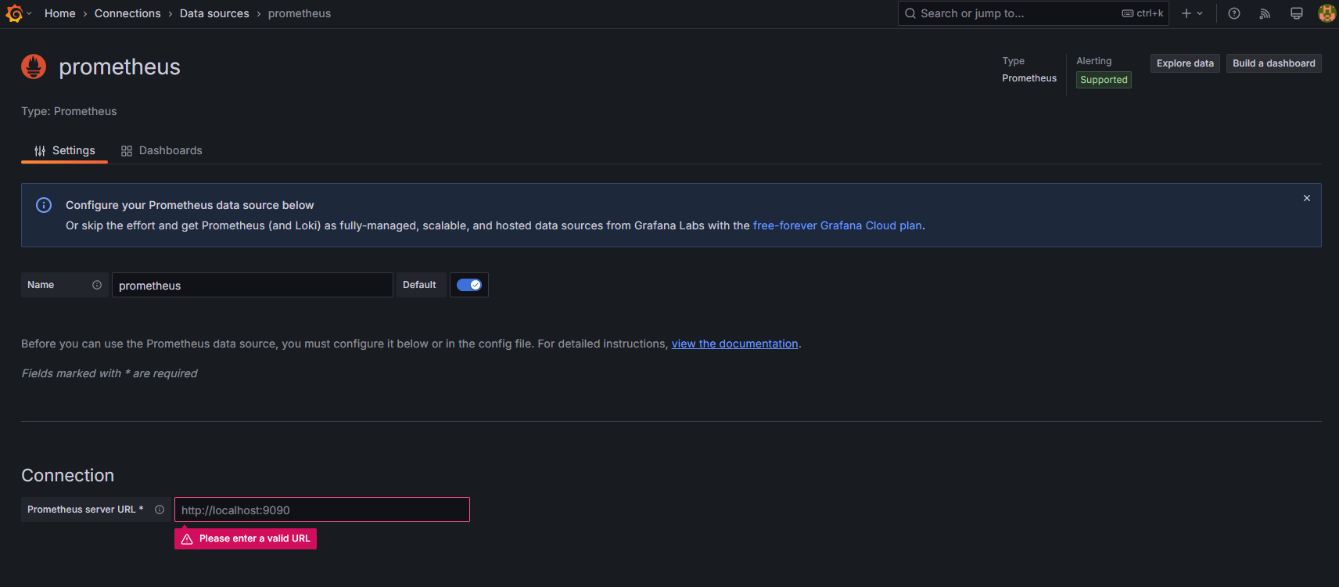Screen dimensions: 1339x587
Task: Dismiss the Configure Prometheus info banner
Action: tap(1307, 198)
